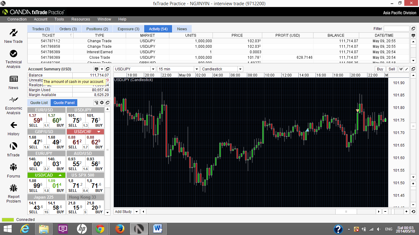
Task: Open Google Chrome from taskbar
Action: [99, 229]
